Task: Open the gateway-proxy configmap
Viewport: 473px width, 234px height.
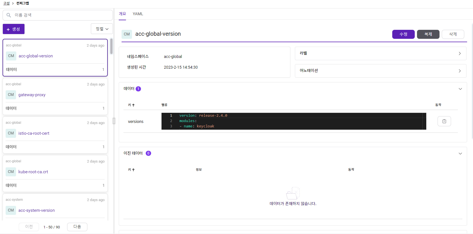Action: pos(32,95)
